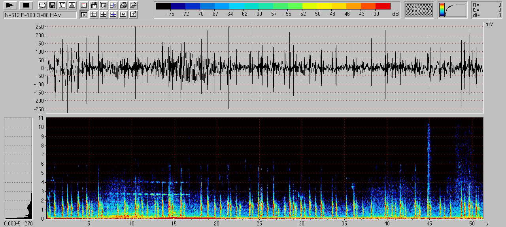Toggle the black crosshair cursor mode
Viewport: 506px width, 227px height.
[104, 15]
